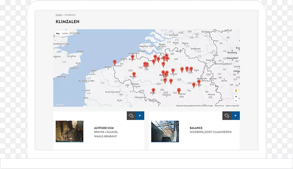Open the Terms of Use link
Viewport: 293px width, 169px height.
pyautogui.click(x=219, y=106)
